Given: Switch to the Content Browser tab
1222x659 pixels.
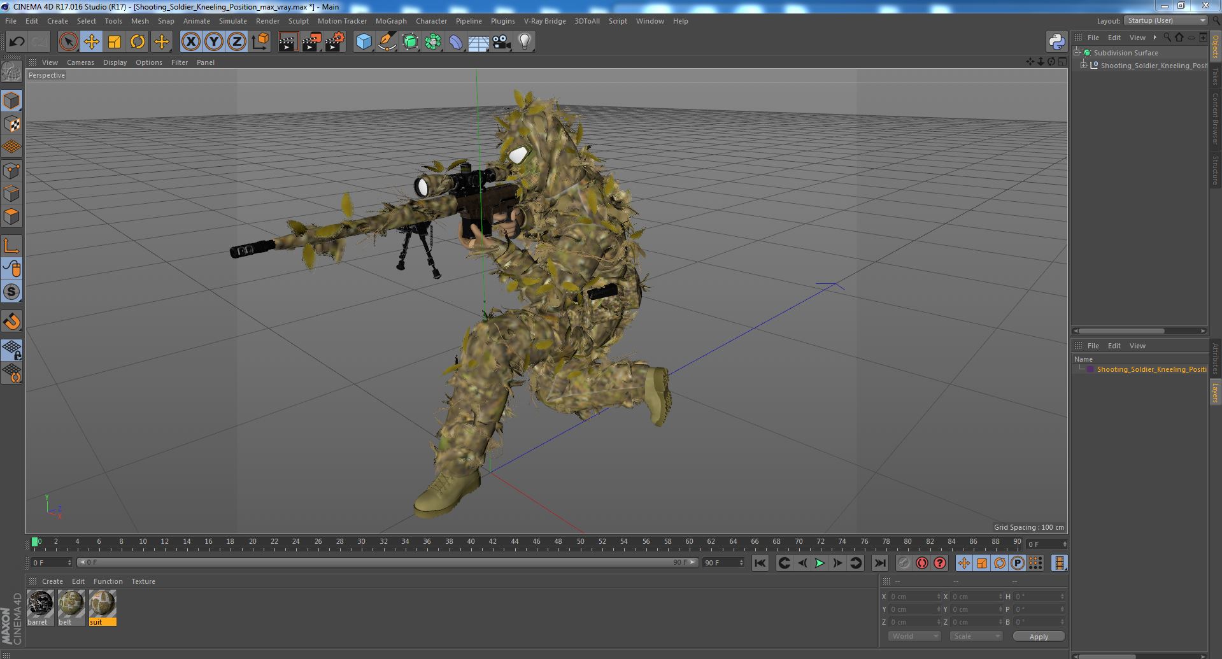Looking at the screenshot, I should point(1215,118).
